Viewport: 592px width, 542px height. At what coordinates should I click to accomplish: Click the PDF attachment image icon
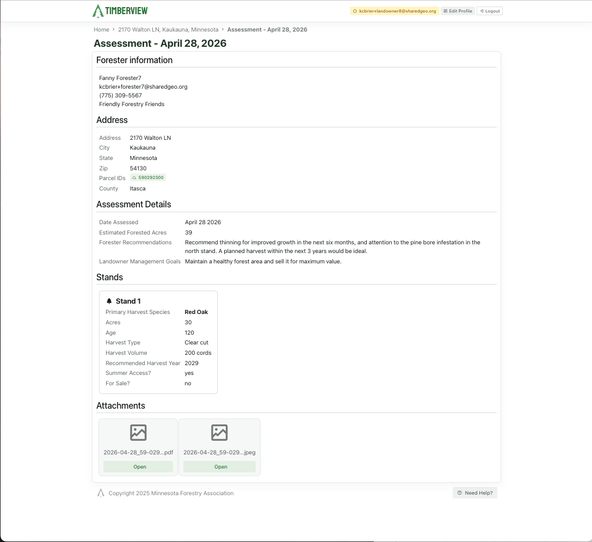[x=138, y=433]
